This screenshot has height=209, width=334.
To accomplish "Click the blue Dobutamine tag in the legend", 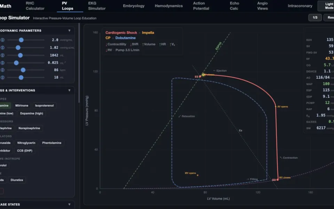I will [x=126, y=38].
